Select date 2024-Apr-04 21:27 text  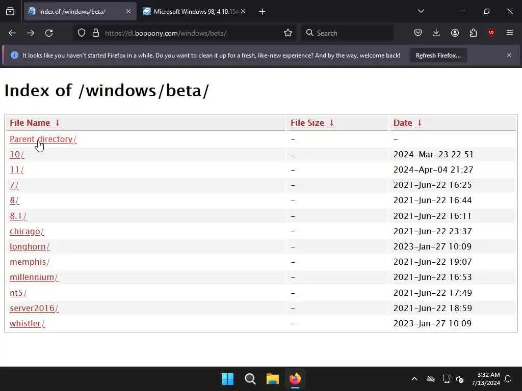pyautogui.click(x=433, y=170)
